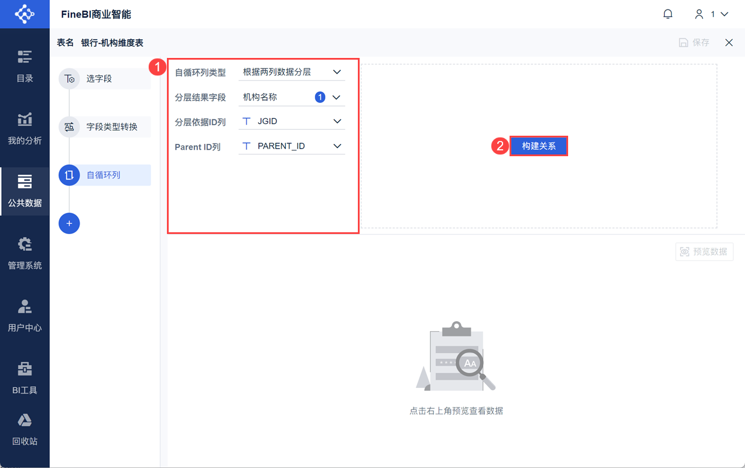Image resolution: width=745 pixels, height=468 pixels.
Task: Click 字段类型转换 step label
Action: tap(112, 126)
